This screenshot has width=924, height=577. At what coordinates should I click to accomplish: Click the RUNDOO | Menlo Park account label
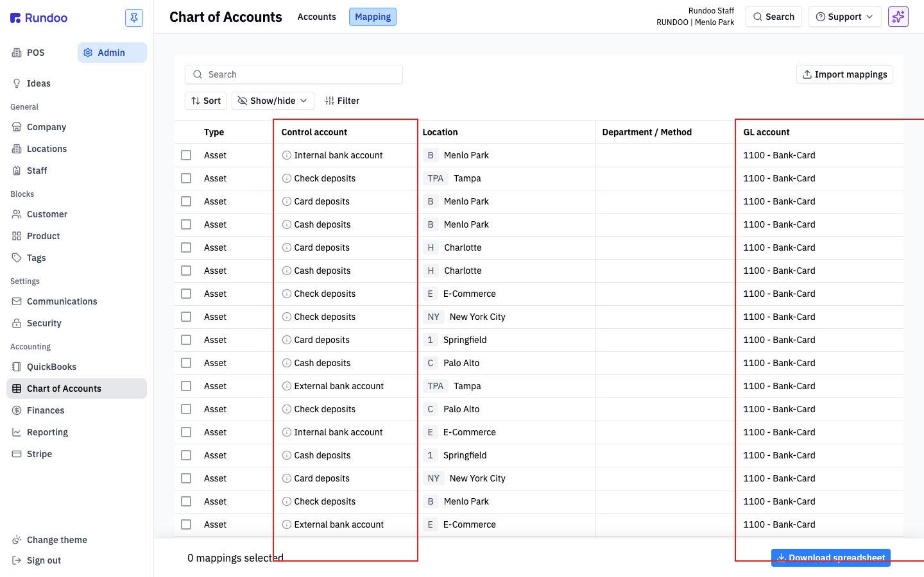(x=695, y=22)
